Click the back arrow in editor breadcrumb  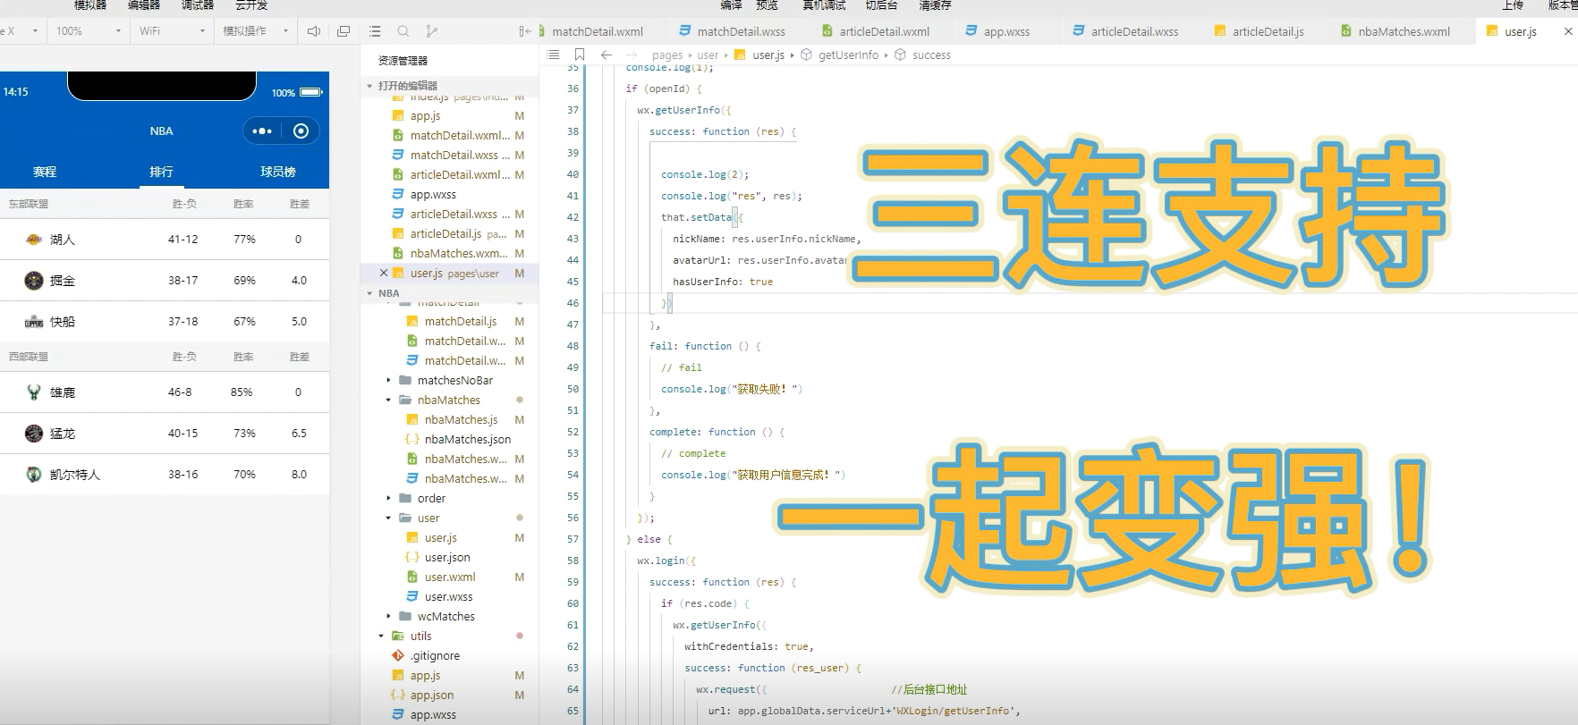pos(606,55)
